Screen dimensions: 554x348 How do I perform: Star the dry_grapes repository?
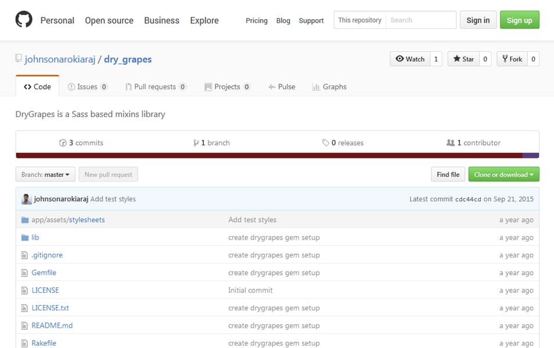coord(463,59)
